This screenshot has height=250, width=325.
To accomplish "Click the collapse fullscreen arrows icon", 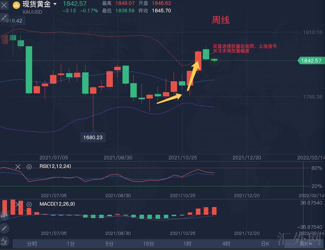I will coord(4,18).
